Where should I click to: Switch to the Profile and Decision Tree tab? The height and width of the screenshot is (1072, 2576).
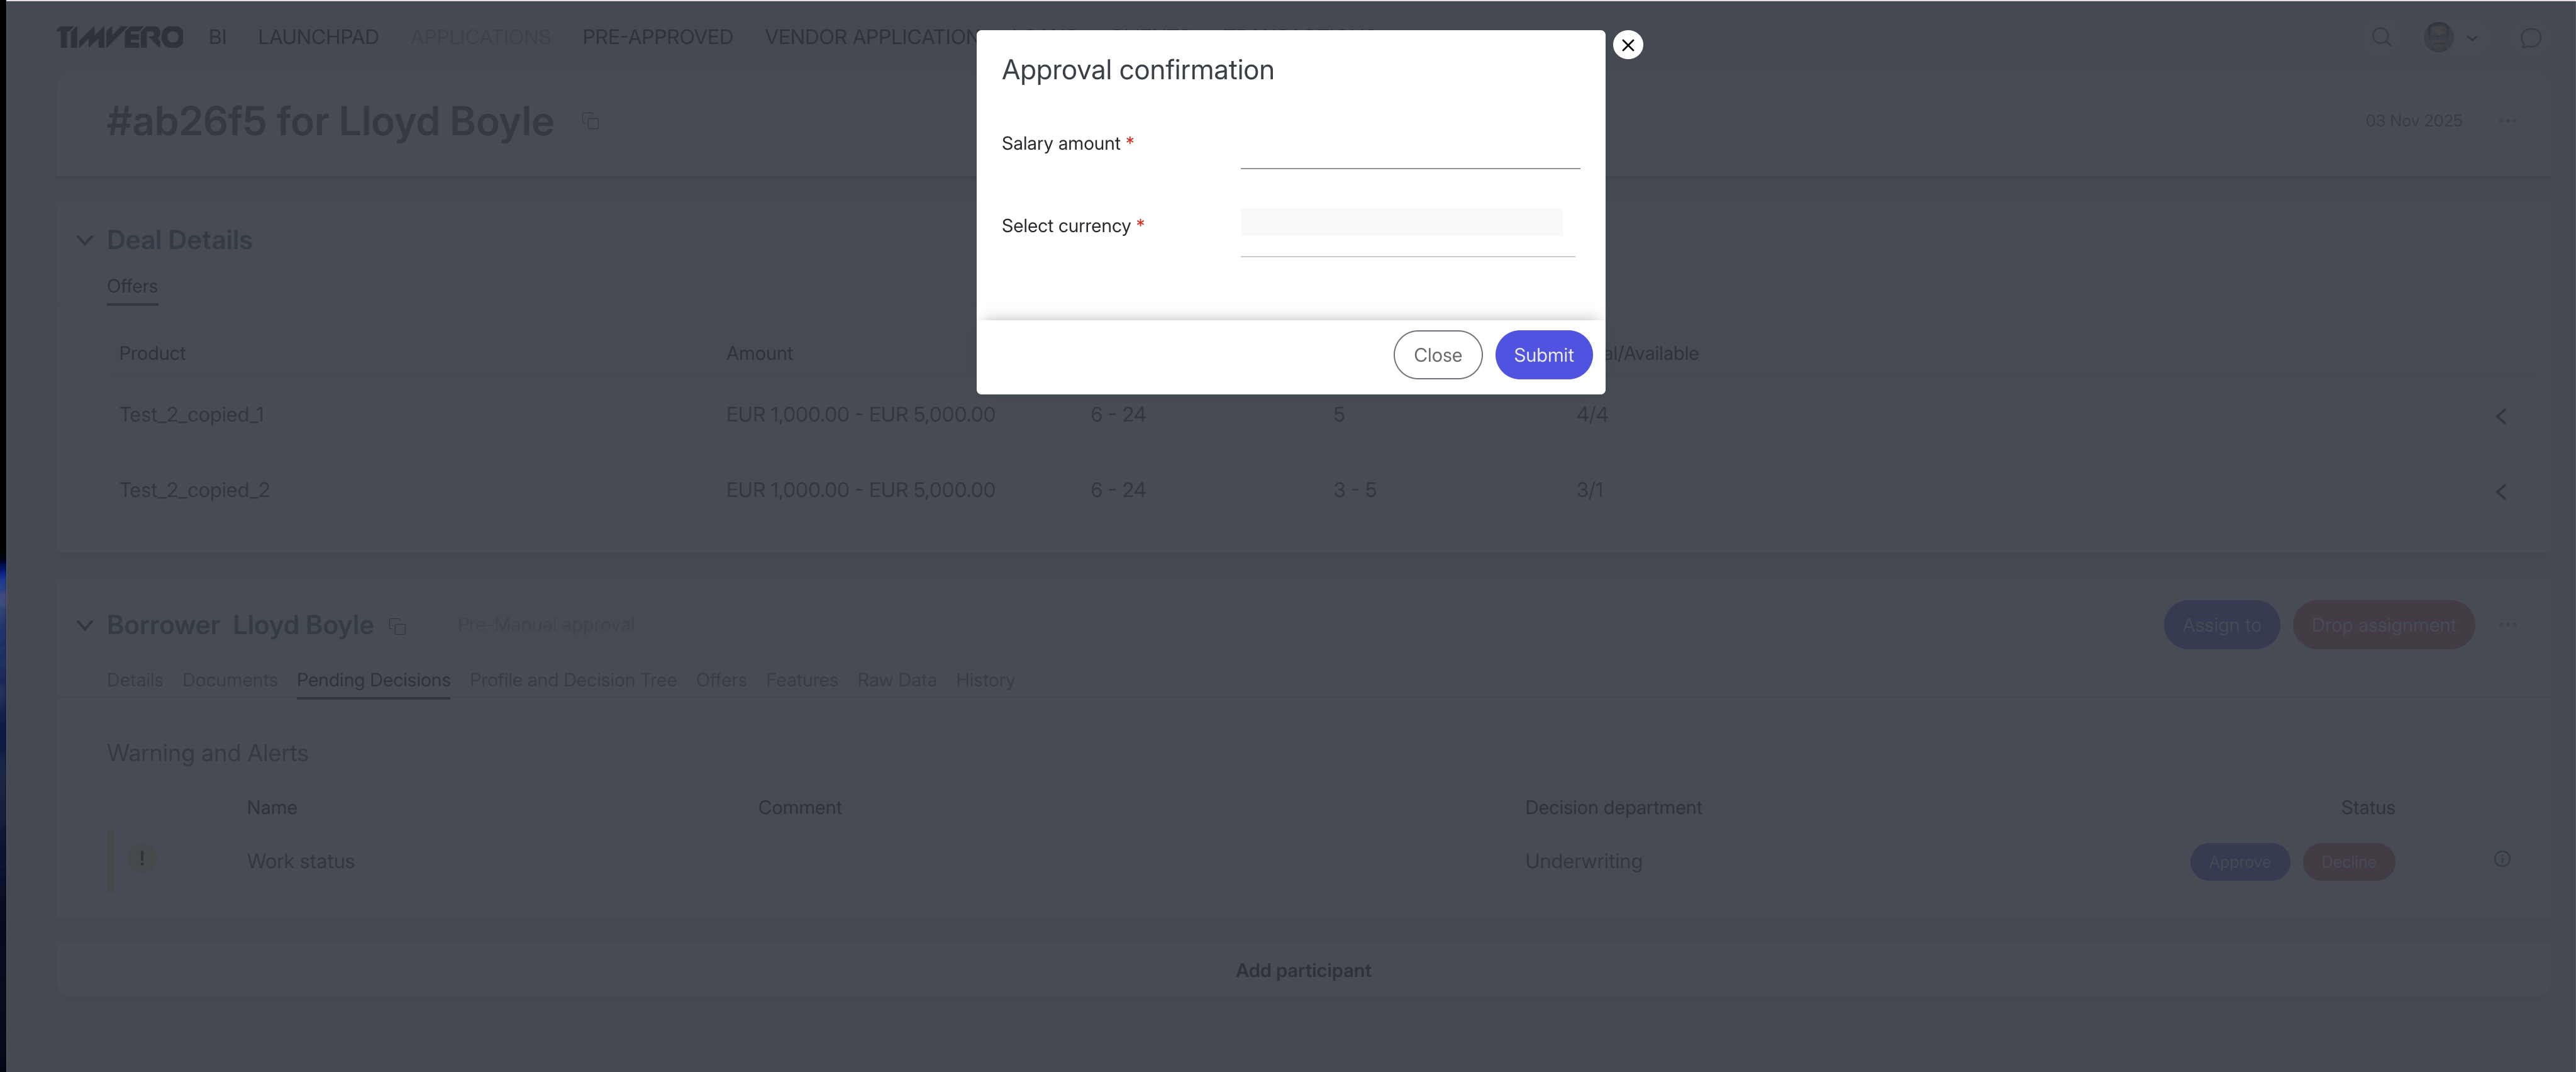(x=573, y=680)
